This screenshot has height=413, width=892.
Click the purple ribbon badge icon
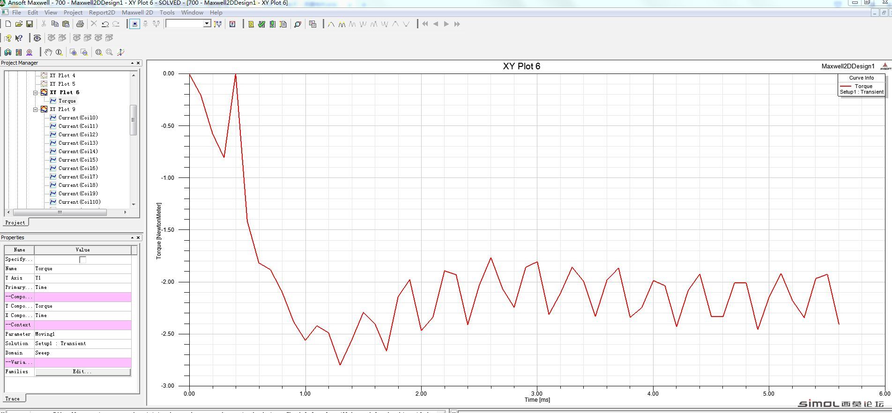[30, 52]
